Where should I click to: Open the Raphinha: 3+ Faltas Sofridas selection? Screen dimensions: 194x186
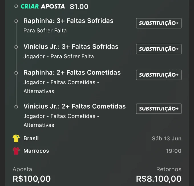68,21
